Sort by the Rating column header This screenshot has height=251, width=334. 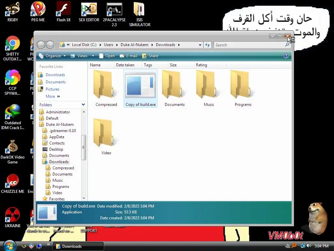coord(210,65)
